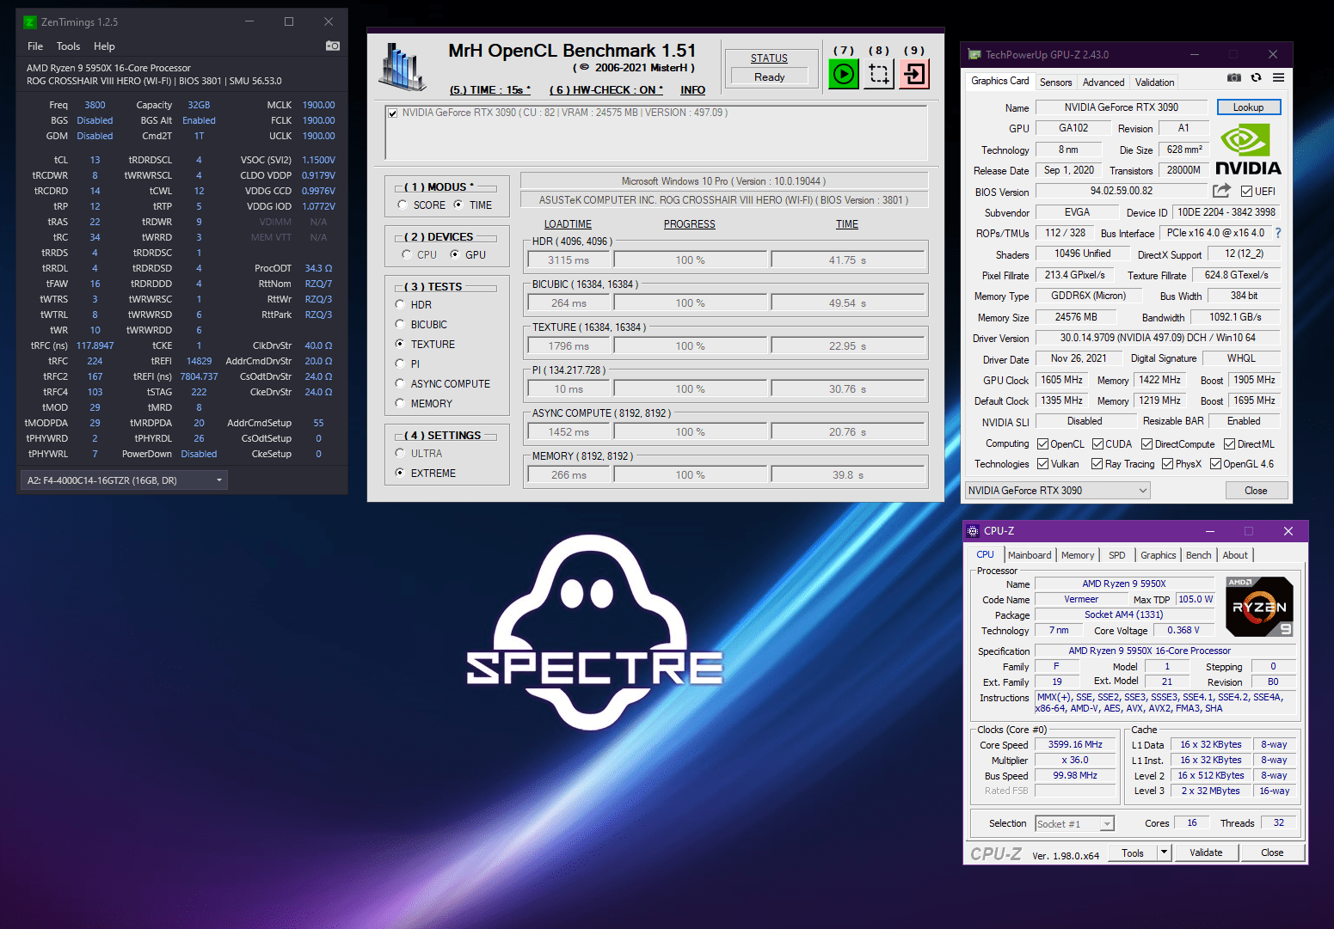The height and width of the screenshot is (929, 1334).
Task: Open the SPD tab in CPU-Z
Action: (1117, 555)
